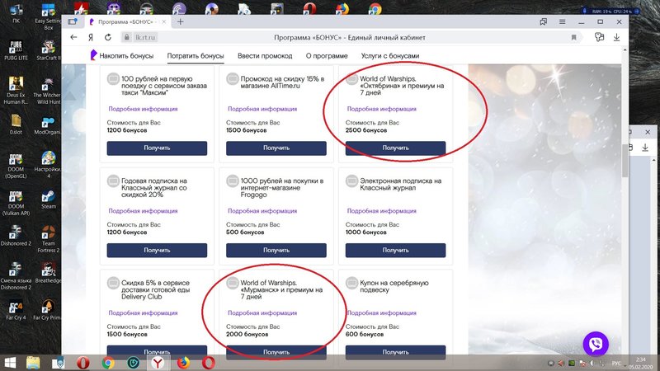Viewport: 660px width, 371px height.
Task: Get the AllTime.ru 15% promo code
Action: [x=276, y=148]
